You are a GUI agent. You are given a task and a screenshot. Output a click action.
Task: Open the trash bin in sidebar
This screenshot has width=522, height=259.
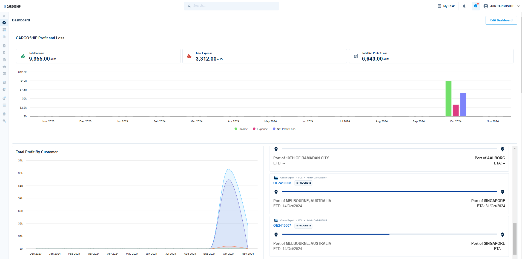[x=4, y=114]
